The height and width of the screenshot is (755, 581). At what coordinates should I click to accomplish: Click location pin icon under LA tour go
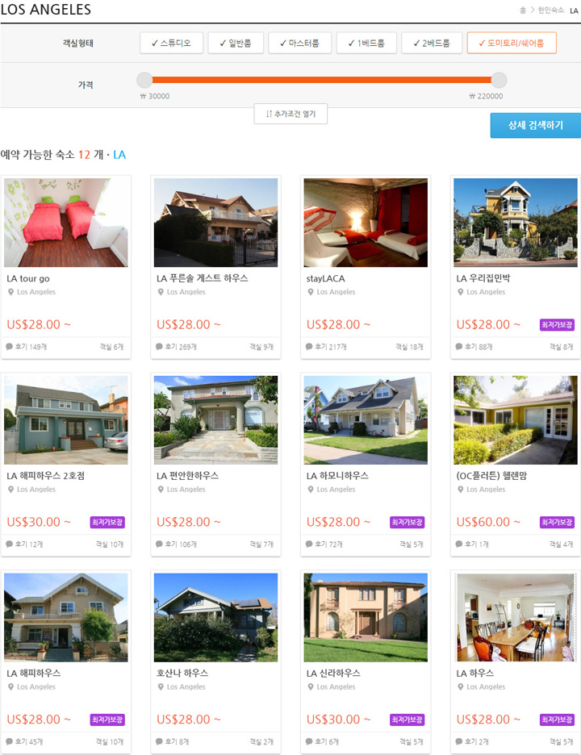[x=10, y=292]
